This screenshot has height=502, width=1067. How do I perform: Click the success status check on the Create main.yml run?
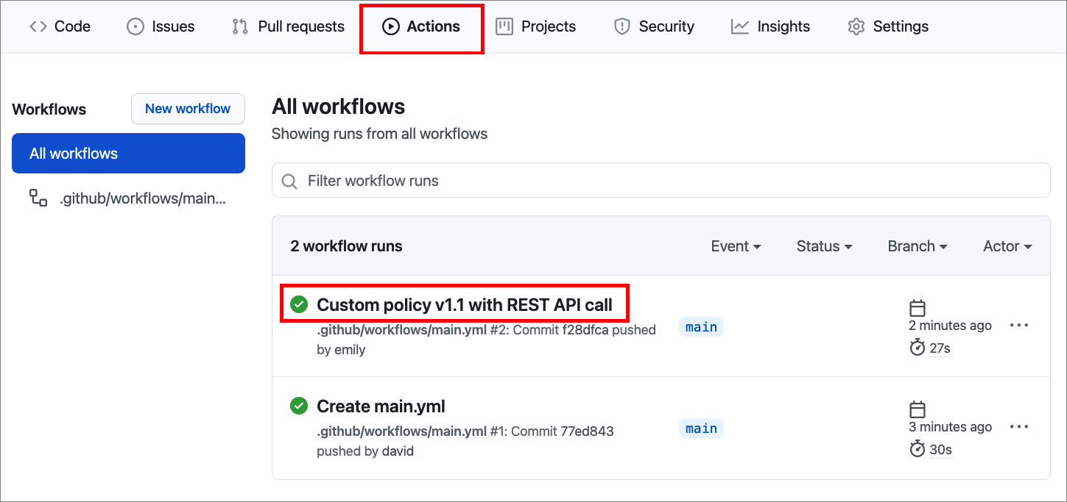tap(298, 405)
